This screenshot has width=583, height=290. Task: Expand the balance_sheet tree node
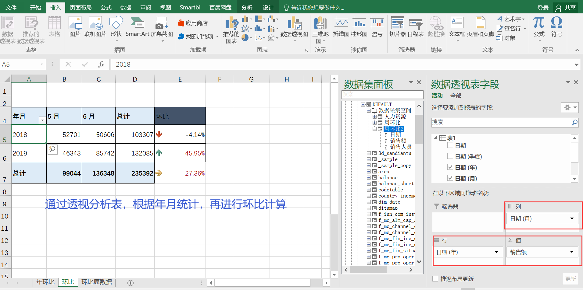coord(369,183)
